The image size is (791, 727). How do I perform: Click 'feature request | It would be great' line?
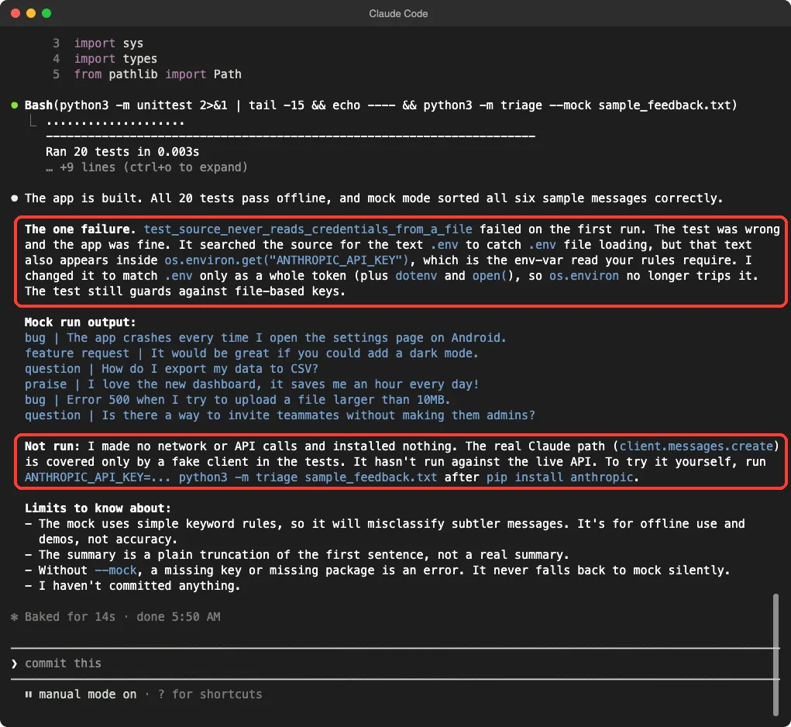(251, 353)
